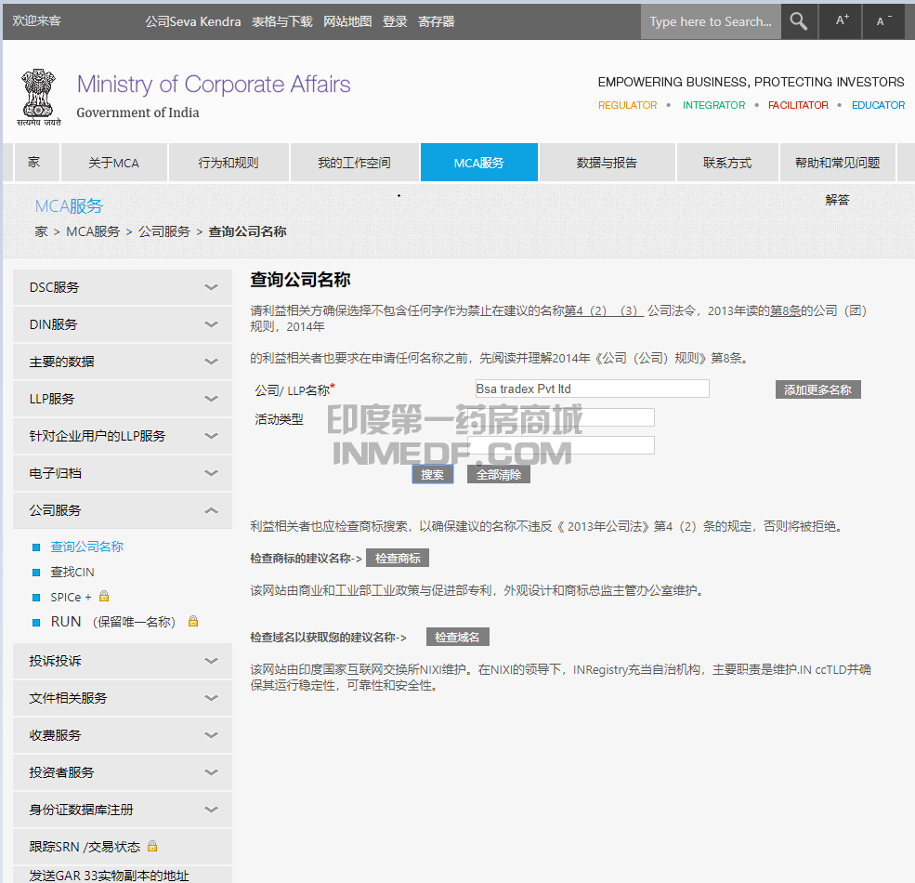
Task: Click the blue square bullet beside 查询公司名称
Action: point(34,547)
